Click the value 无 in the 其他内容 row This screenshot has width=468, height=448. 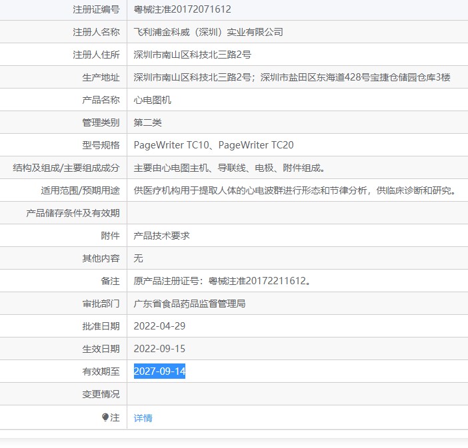(x=138, y=258)
